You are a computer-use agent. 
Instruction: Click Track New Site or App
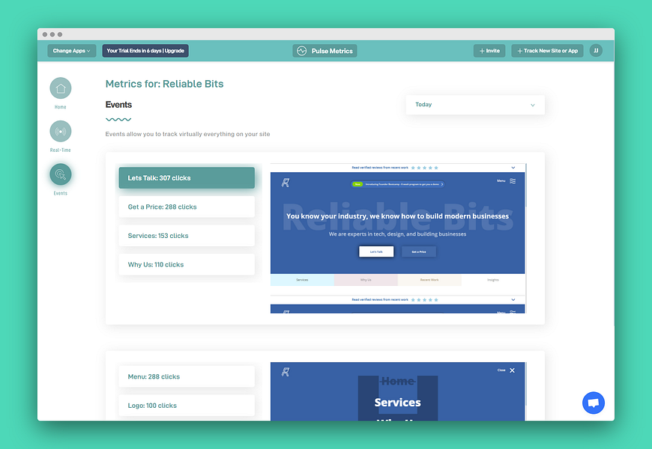pos(547,50)
